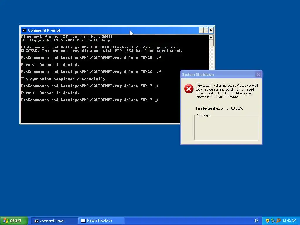Screen dimensions: 300x225
Task: Open the Start menu
Action: pos(14,221)
